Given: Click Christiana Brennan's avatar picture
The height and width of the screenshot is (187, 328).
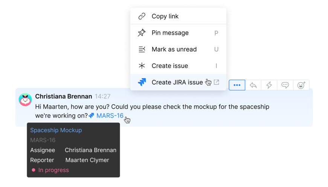Looking at the screenshot, I should tap(25, 100).
